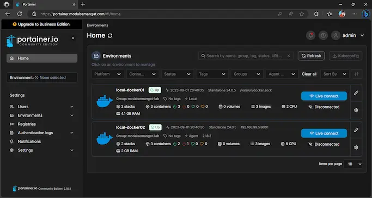Click Community Edition 2.18.4 version text

coord(54,189)
